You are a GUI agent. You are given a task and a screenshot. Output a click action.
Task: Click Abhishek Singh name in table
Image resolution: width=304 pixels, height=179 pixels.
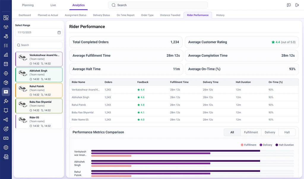80,97
